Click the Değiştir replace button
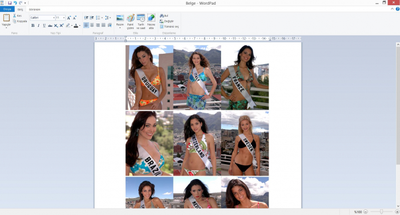Image resolution: width=400 pixels, height=215 pixels. [167, 21]
